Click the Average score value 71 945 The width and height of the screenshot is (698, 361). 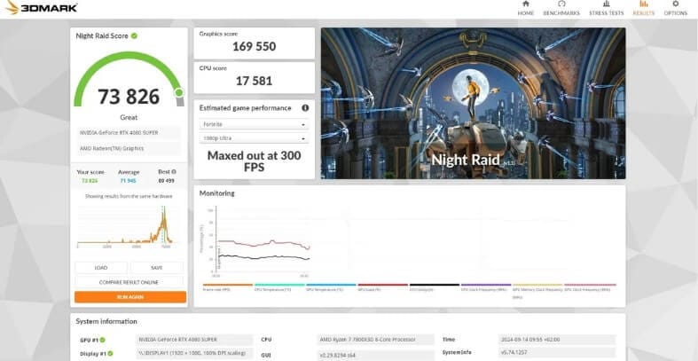click(129, 181)
